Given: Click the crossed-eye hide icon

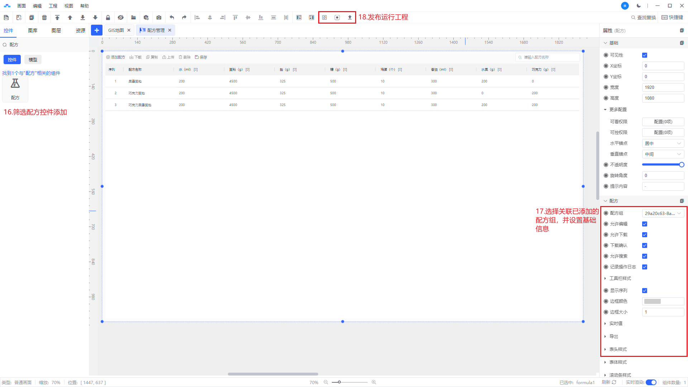Looking at the screenshot, I should click(121, 18).
